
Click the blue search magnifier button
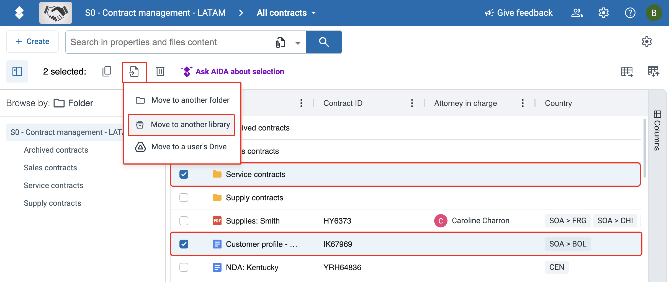[324, 42]
